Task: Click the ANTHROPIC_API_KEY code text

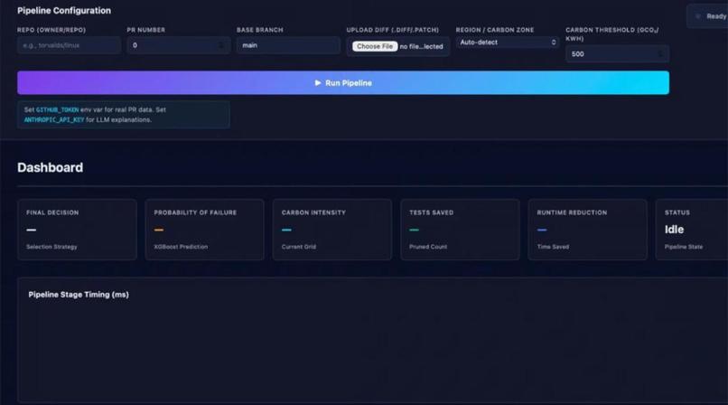Action: pyautogui.click(x=54, y=120)
